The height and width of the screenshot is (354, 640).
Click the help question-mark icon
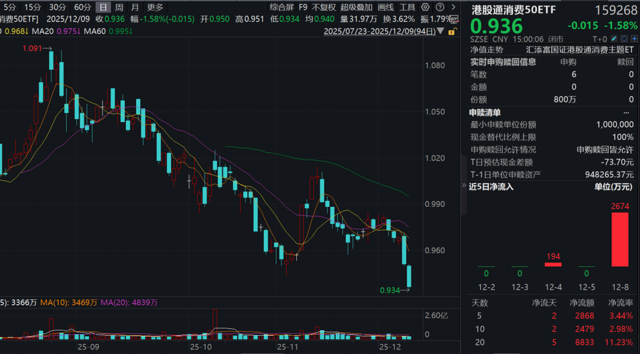439,7
